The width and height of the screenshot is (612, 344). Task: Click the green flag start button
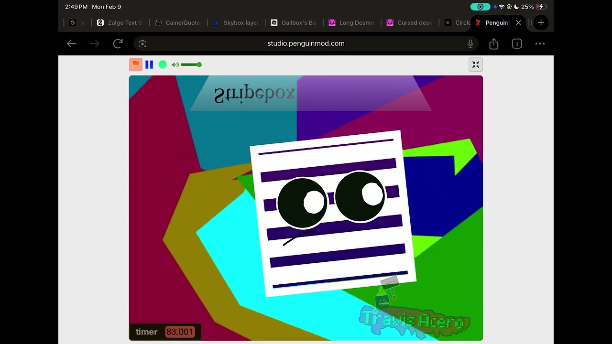coord(136,64)
